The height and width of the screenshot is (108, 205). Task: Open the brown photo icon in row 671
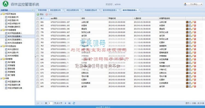pos(187,79)
